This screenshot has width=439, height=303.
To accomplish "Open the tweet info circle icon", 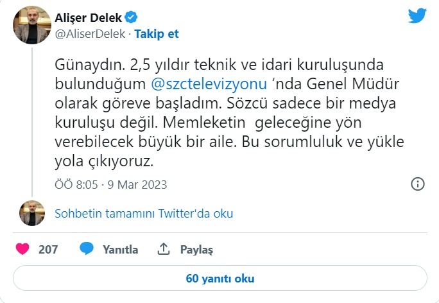I will [x=417, y=184].
